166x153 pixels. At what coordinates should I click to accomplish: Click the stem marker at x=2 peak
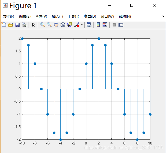tap(99, 39)
